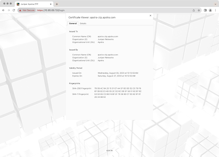
Task: Expand the tab search chevron at top right
Action: pyautogui.click(x=215, y=4)
